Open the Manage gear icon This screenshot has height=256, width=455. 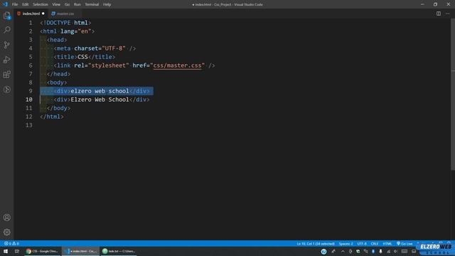(x=7, y=233)
